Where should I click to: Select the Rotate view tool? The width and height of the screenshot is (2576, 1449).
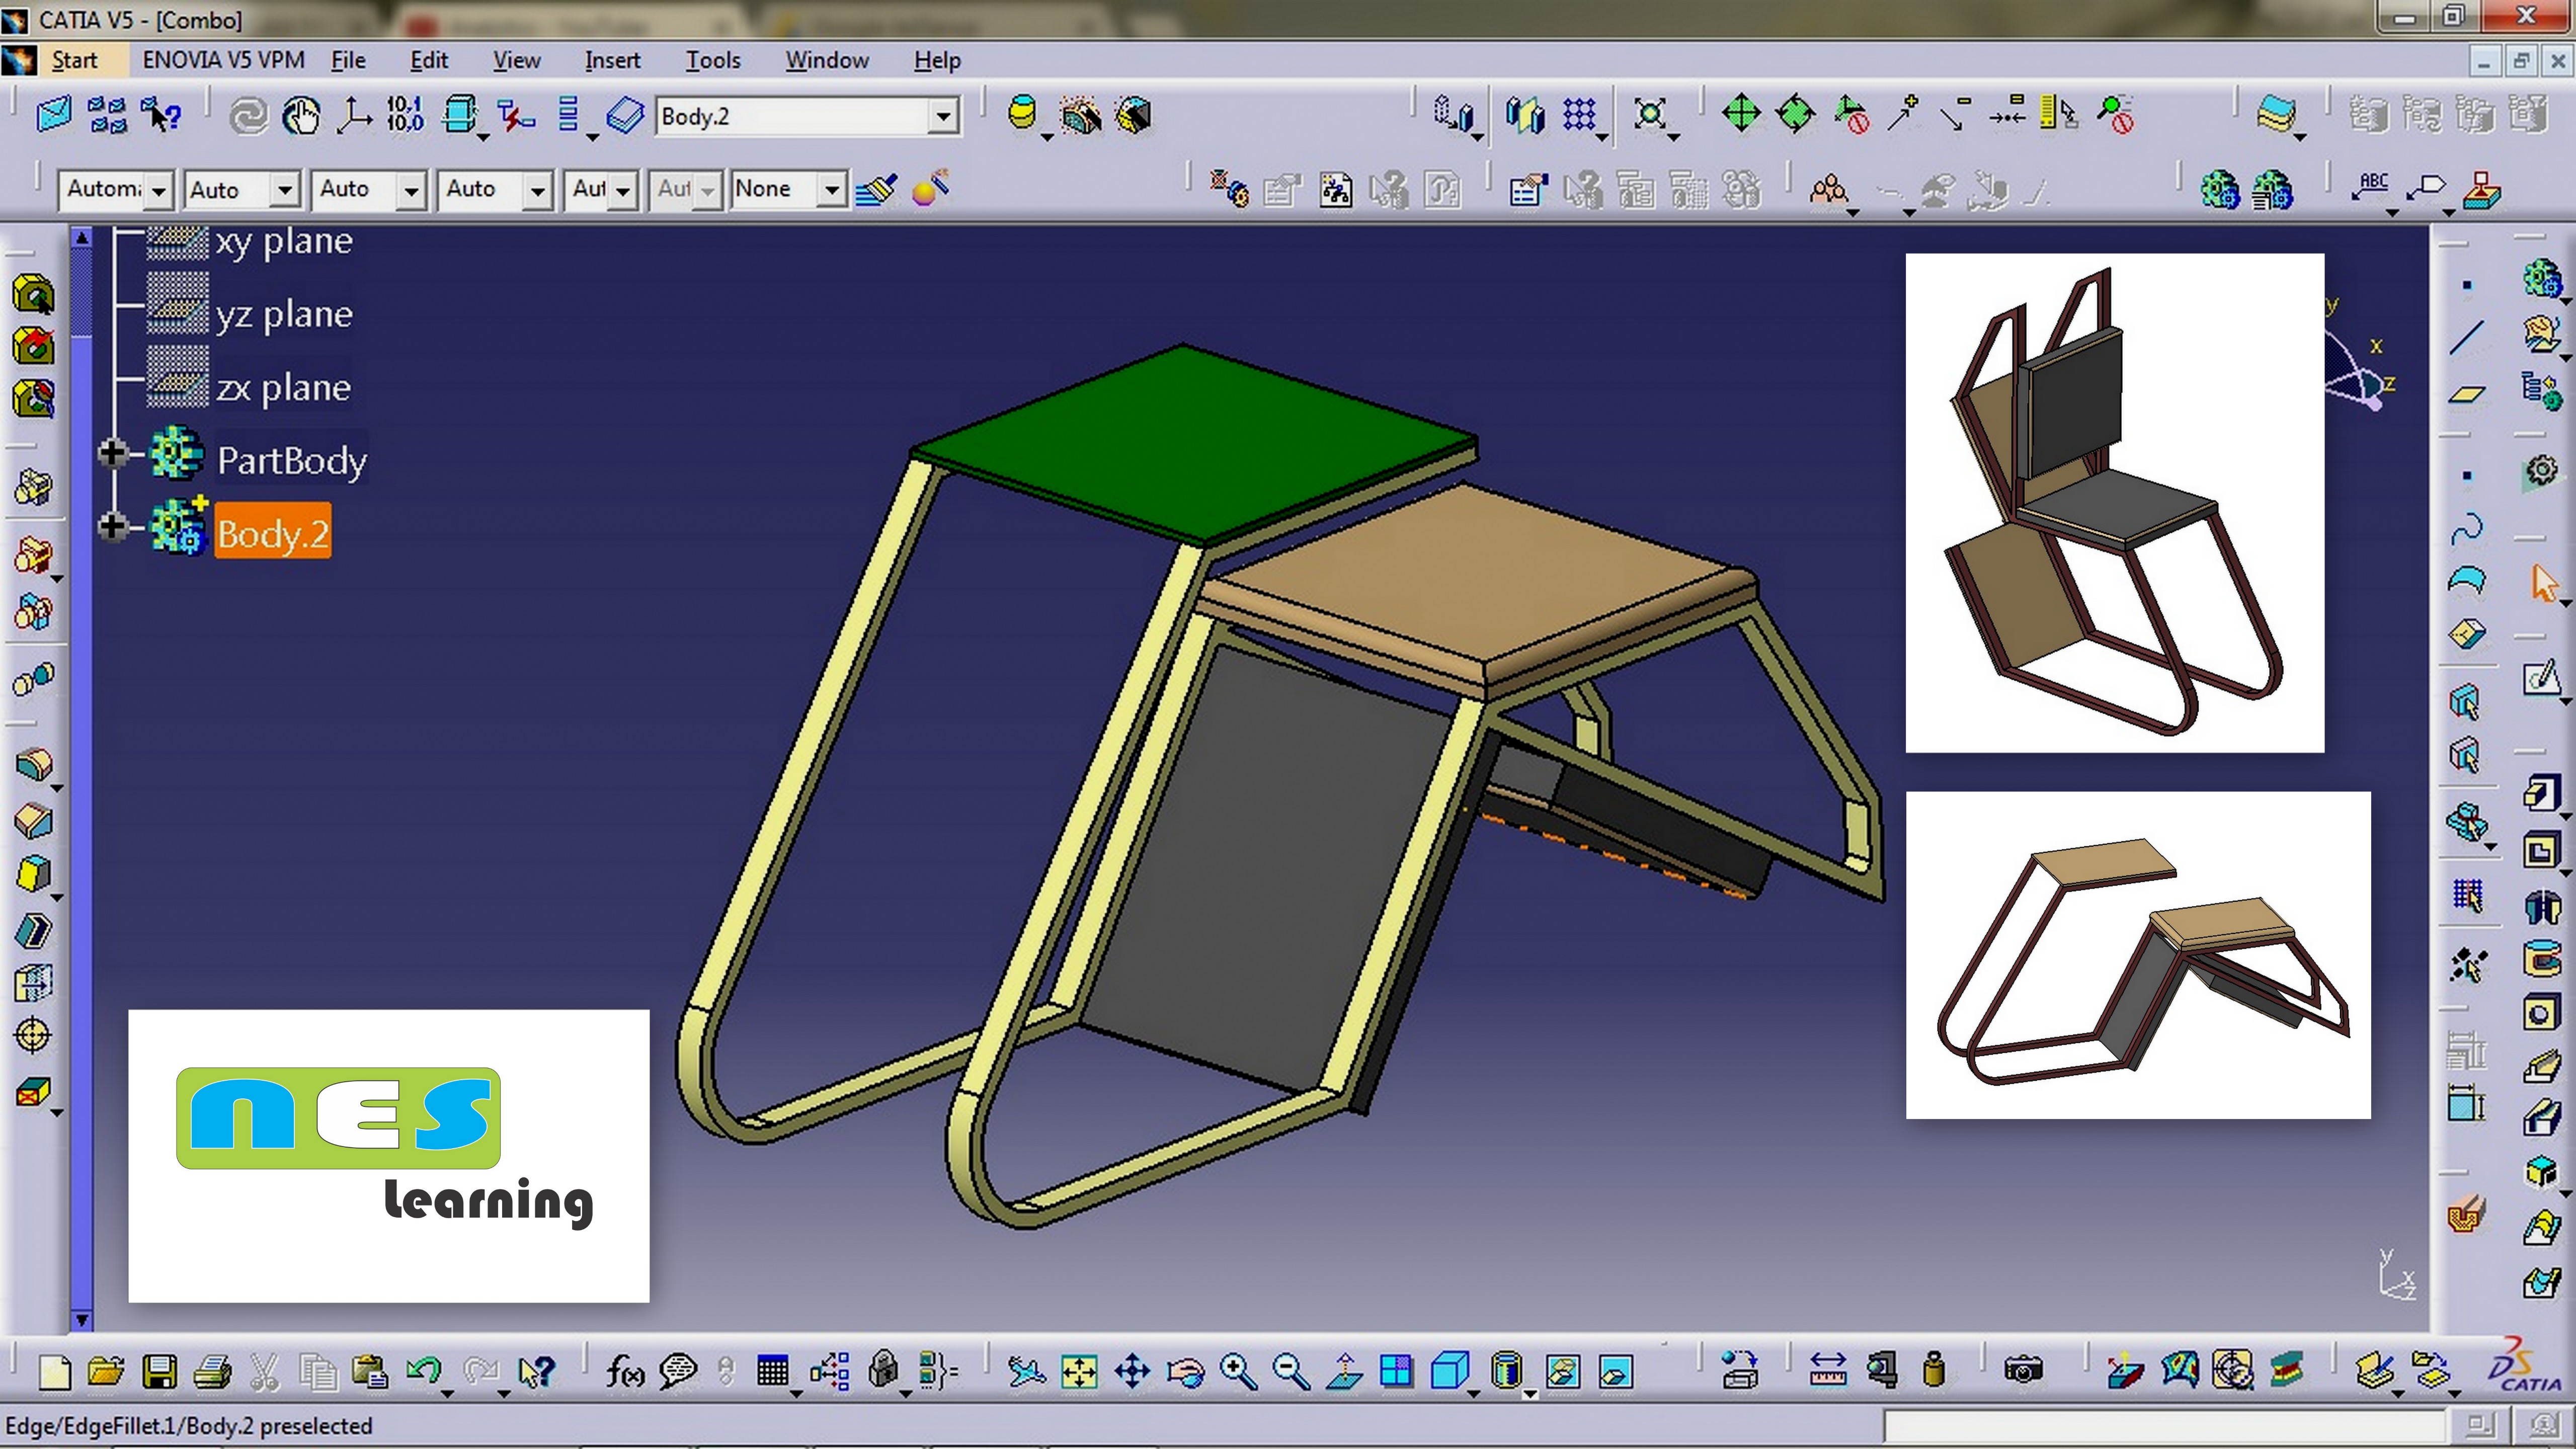1186,1372
